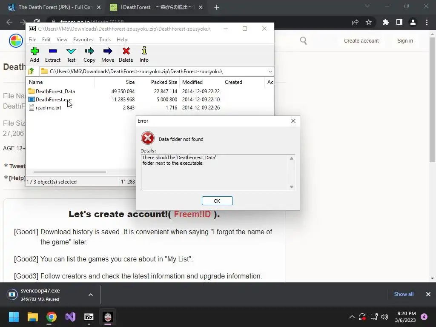Screen dimensions: 436x327
Task: Click the horizontal scrollbar in 7-Zip file list
Action: pos(69,172)
